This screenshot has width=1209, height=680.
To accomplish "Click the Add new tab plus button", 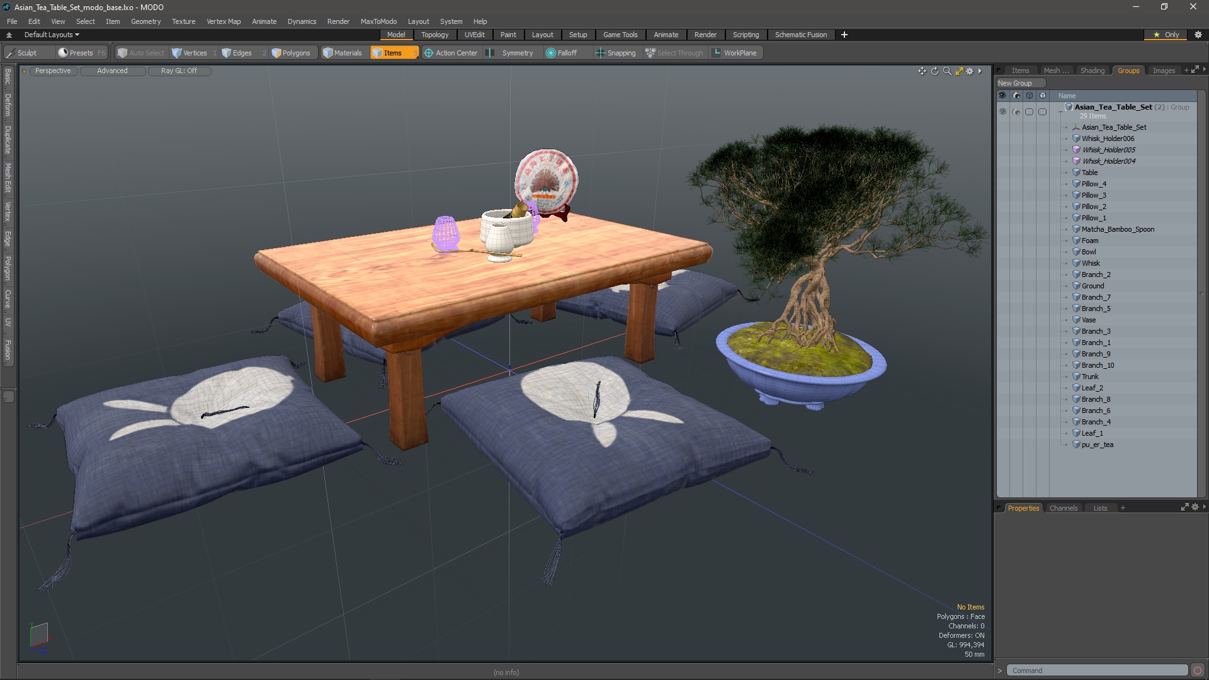I will coord(845,34).
